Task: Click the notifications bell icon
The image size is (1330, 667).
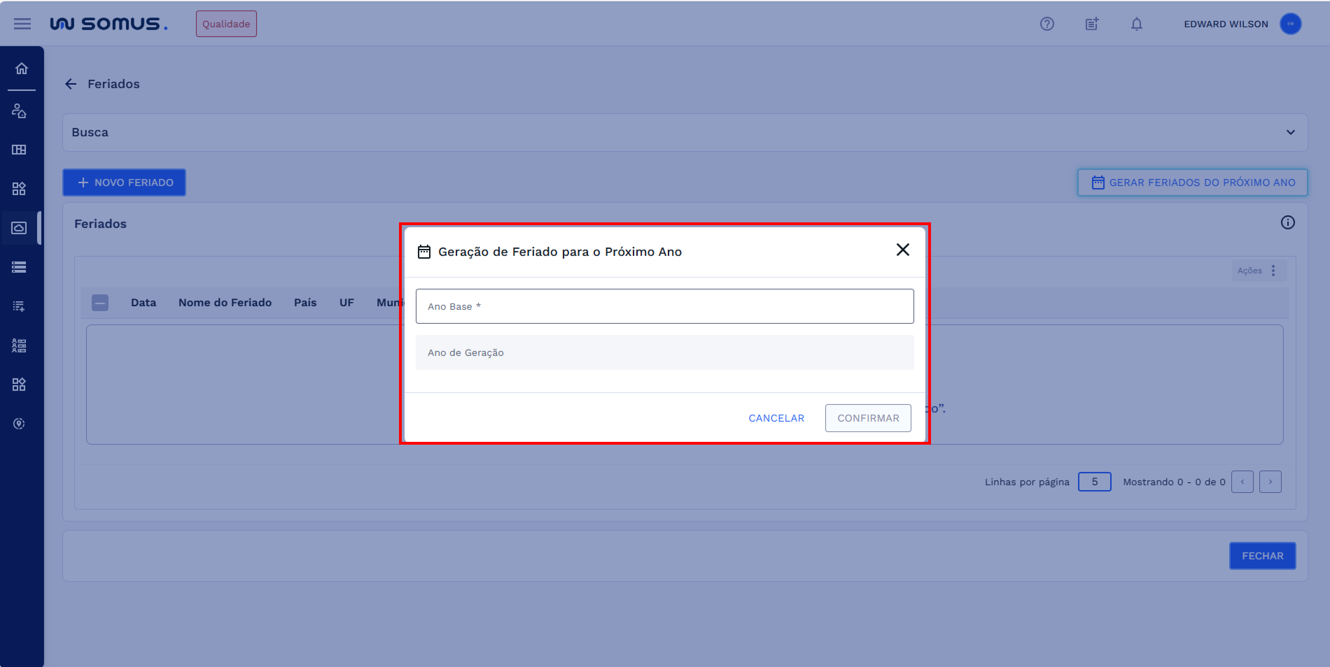Action: 1136,24
